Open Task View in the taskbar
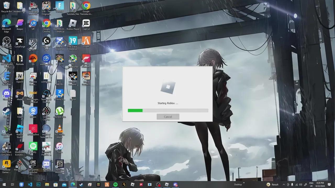Viewport: 335px width, 188px height. 12,185
